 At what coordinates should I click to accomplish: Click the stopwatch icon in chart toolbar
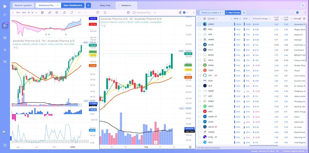[180, 12]
